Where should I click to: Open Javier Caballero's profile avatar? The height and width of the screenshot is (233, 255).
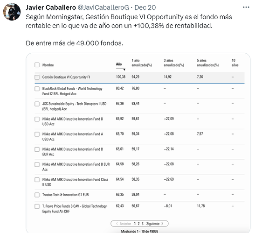tap(12, 12)
